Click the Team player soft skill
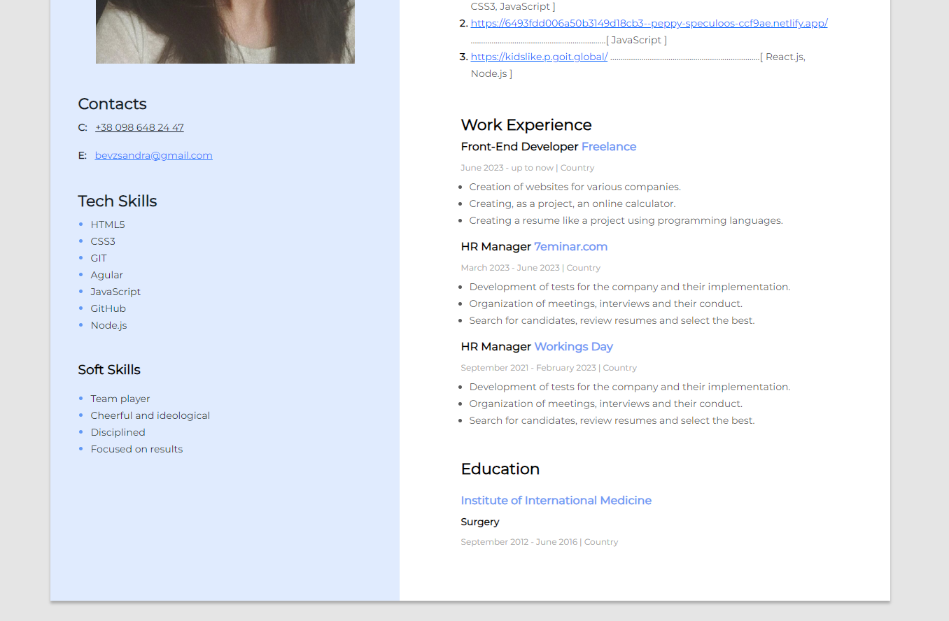Viewport: 949px width, 621px height. point(120,399)
